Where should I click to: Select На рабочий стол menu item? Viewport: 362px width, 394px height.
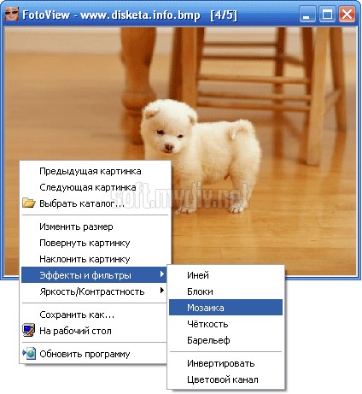(94, 331)
